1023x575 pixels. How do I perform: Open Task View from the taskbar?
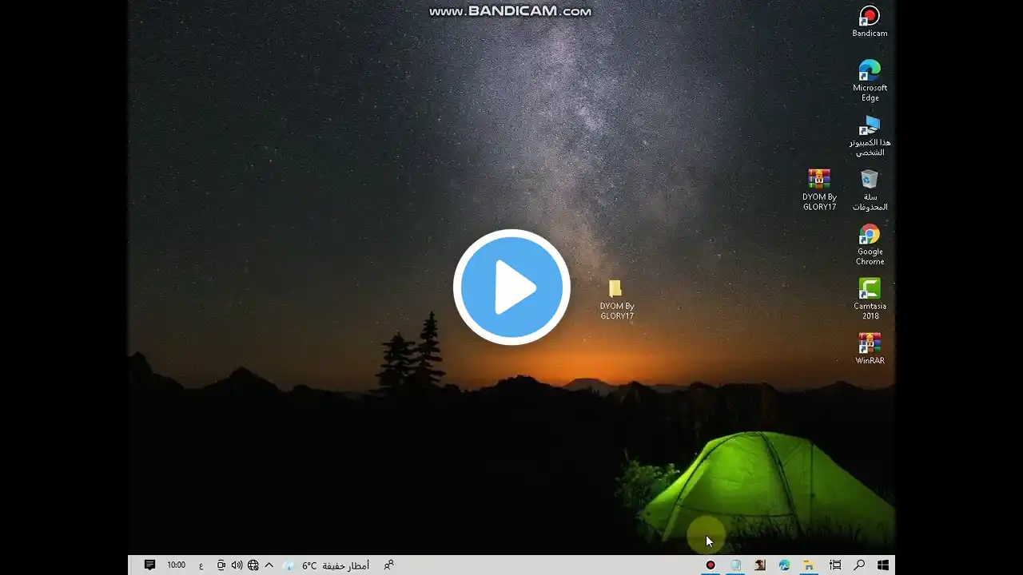point(835,565)
